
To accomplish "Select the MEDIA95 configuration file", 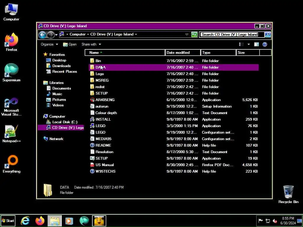I will pyautogui.click(x=173, y=139).
